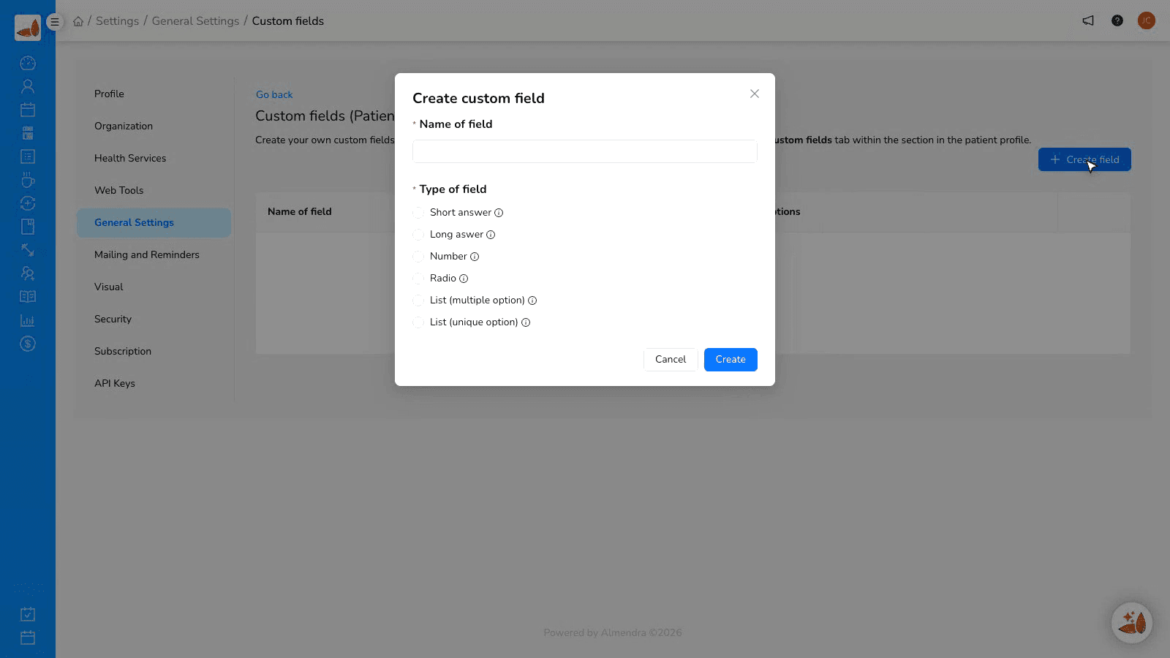Open the Security settings tab
Image resolution: width=1170 pixels, height=658 pixels.
[154, 319]
